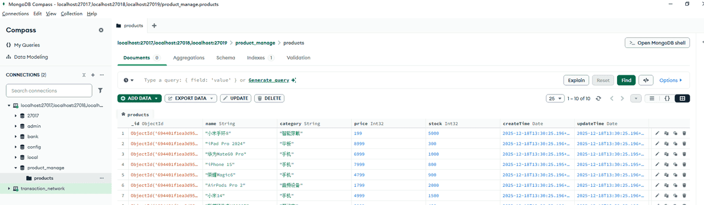Open the new tab plus button
This screenshot has height=205, width=704.
click(x=154, y=26)
